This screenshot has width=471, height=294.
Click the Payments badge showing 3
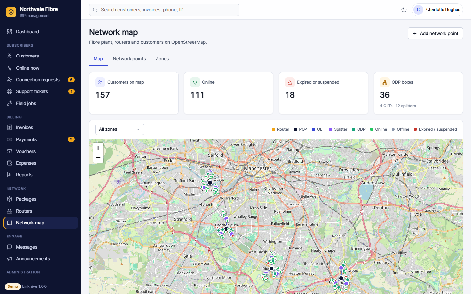tap(71, 139)
